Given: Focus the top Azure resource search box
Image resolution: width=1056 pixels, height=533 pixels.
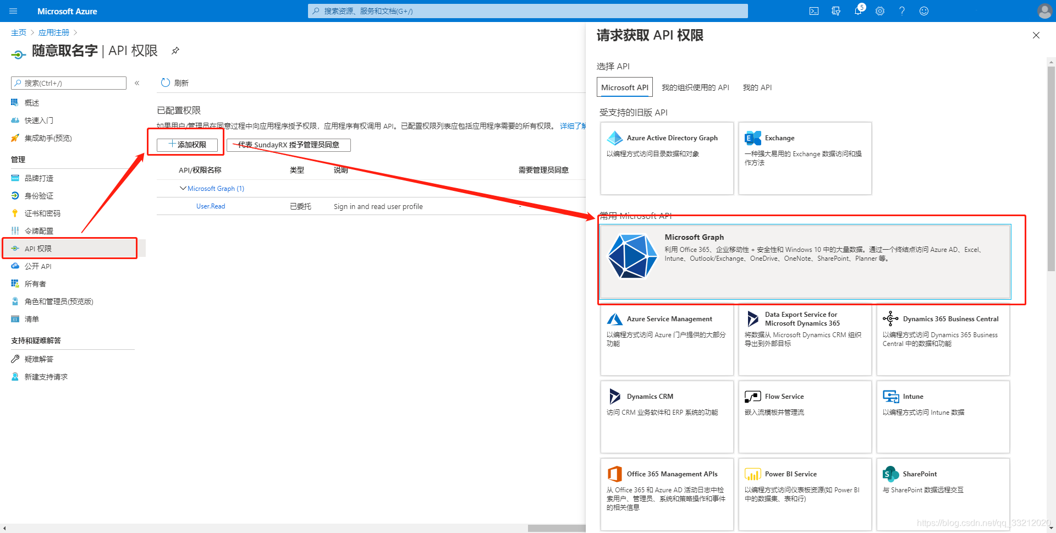Looking at the screenshot, I should pyautogui.click(x=528, y=11).
